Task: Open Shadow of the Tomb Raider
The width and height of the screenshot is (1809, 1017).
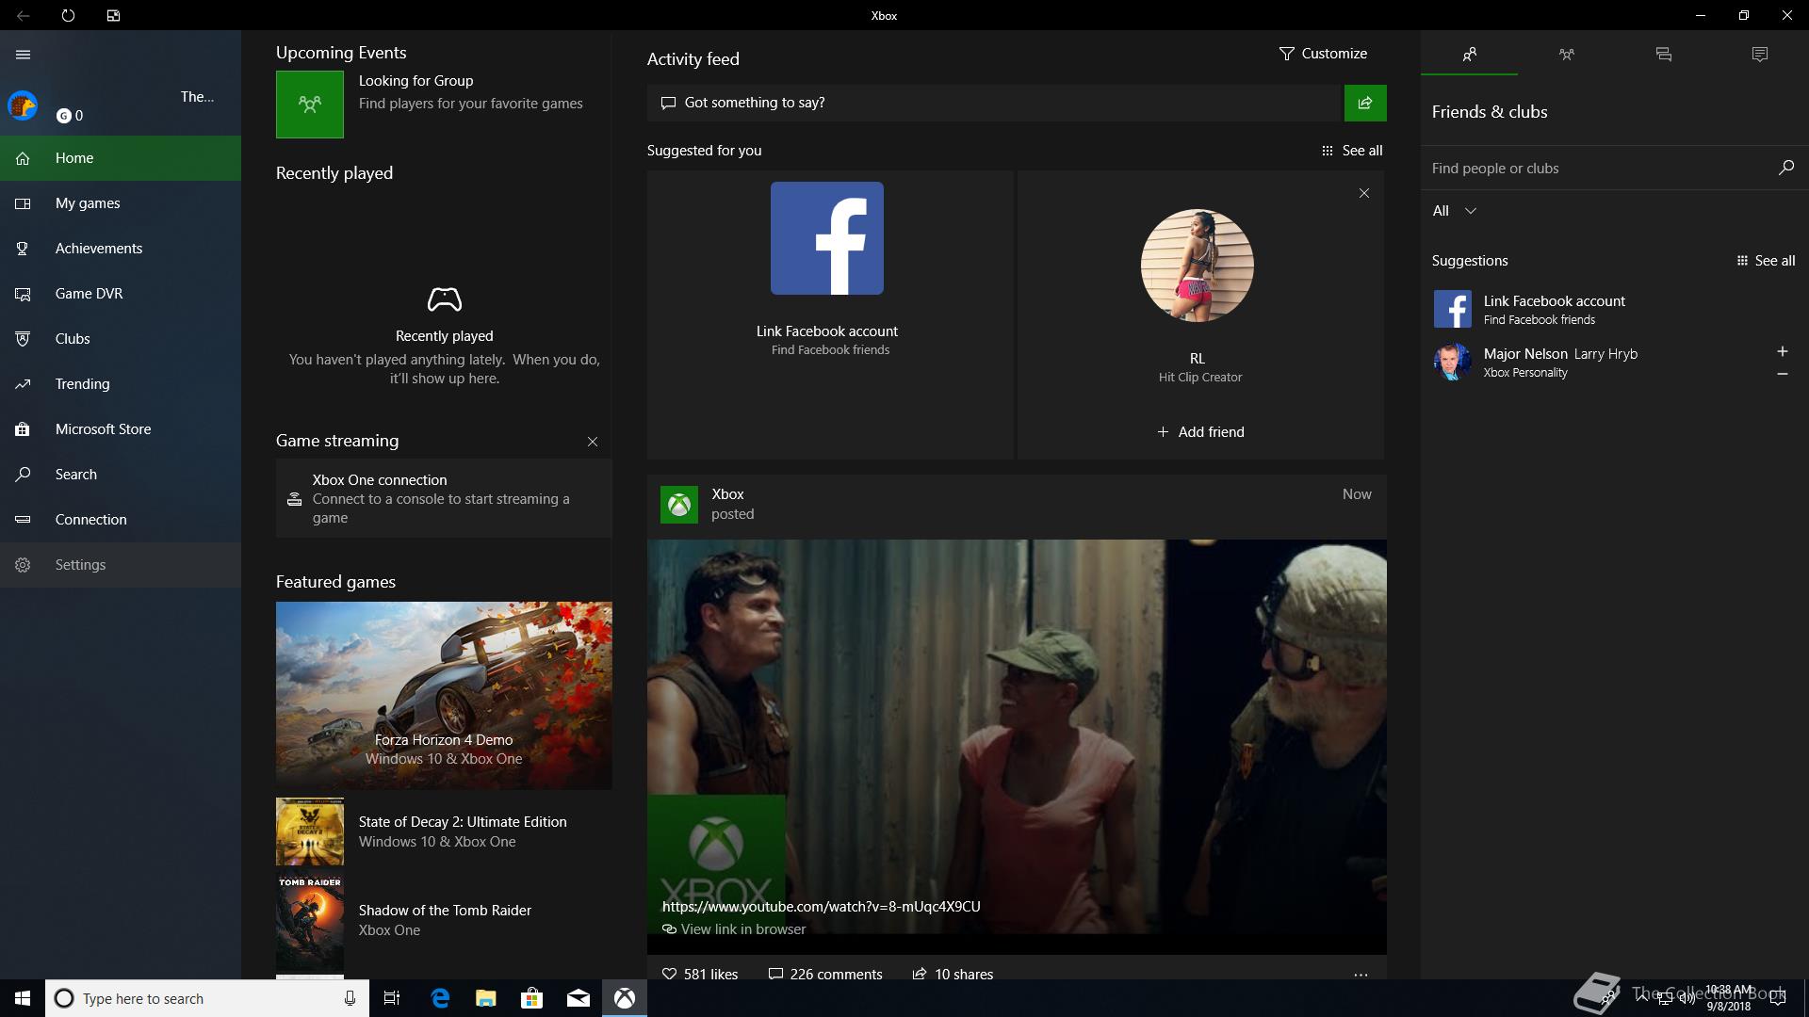Action: [x=444, y=920]
